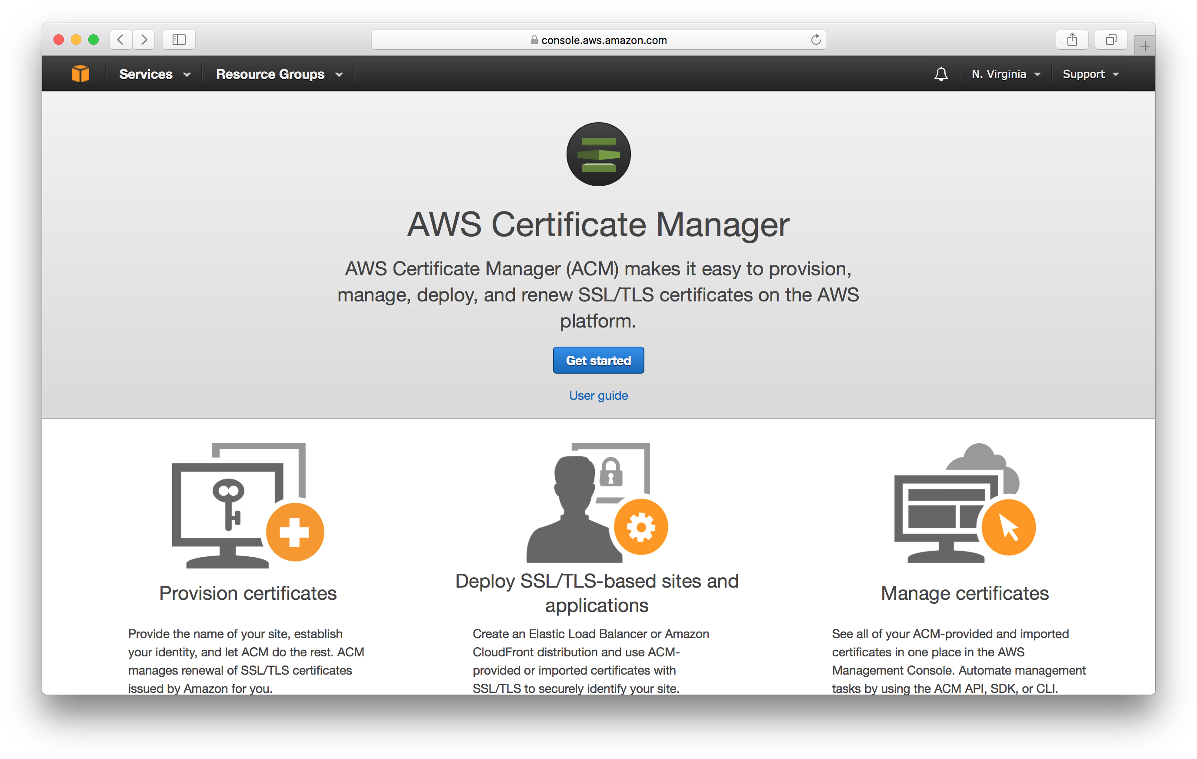The height and width of the screenshot is (759, 1197).
Task: Click the padlock icon in address bar
Action: [534, 40]
